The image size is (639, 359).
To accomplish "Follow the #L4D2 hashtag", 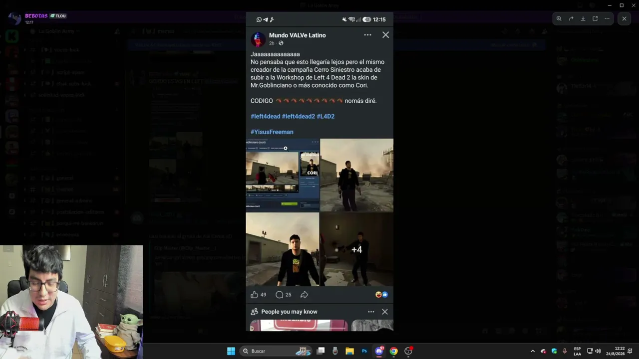I will tap(325, 117).
